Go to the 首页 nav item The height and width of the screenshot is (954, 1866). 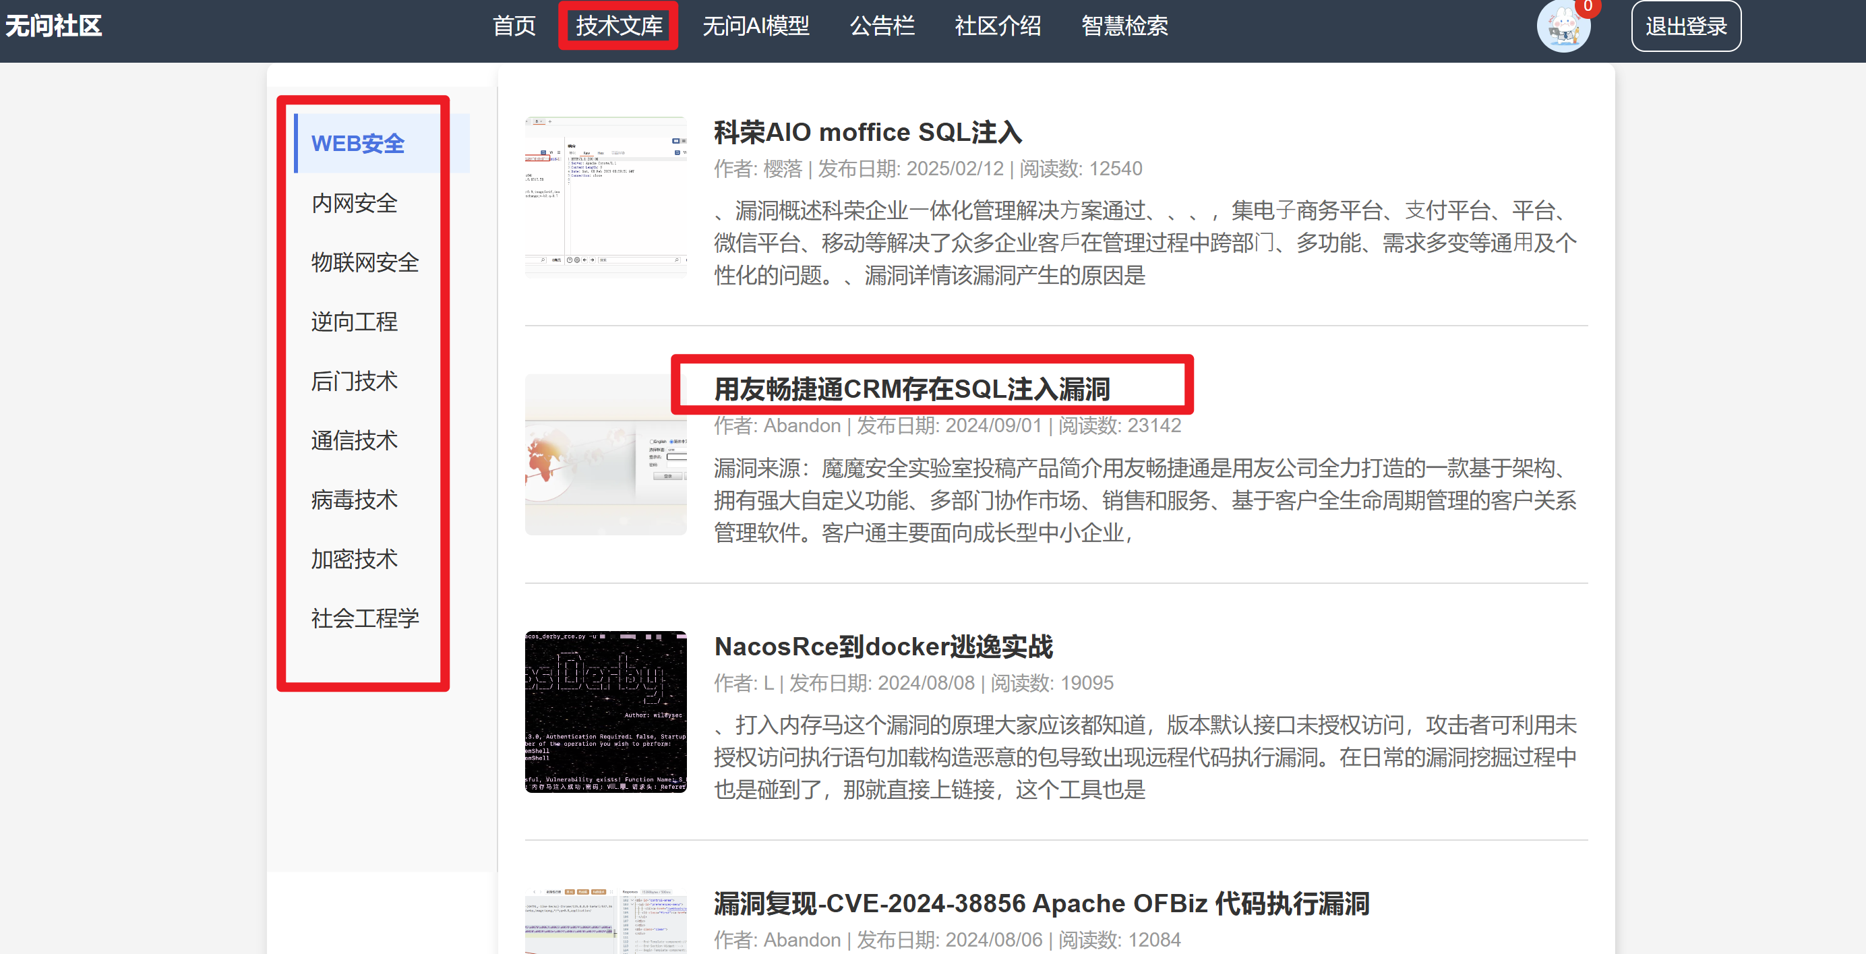click(x=514, y=26)
